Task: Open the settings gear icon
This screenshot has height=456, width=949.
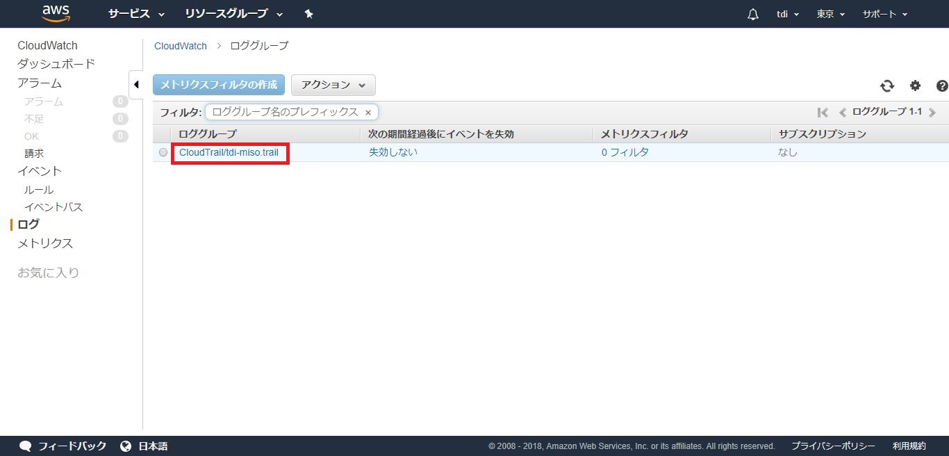Action: click(x=915, y=85)
